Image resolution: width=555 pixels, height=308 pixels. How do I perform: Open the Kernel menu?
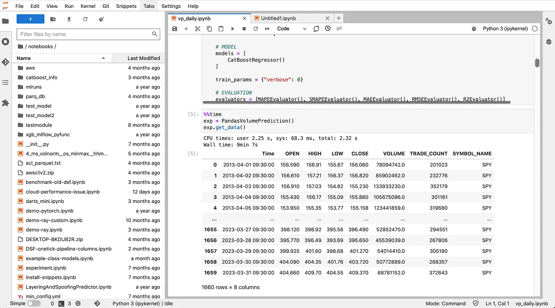(x=88, y=6)
